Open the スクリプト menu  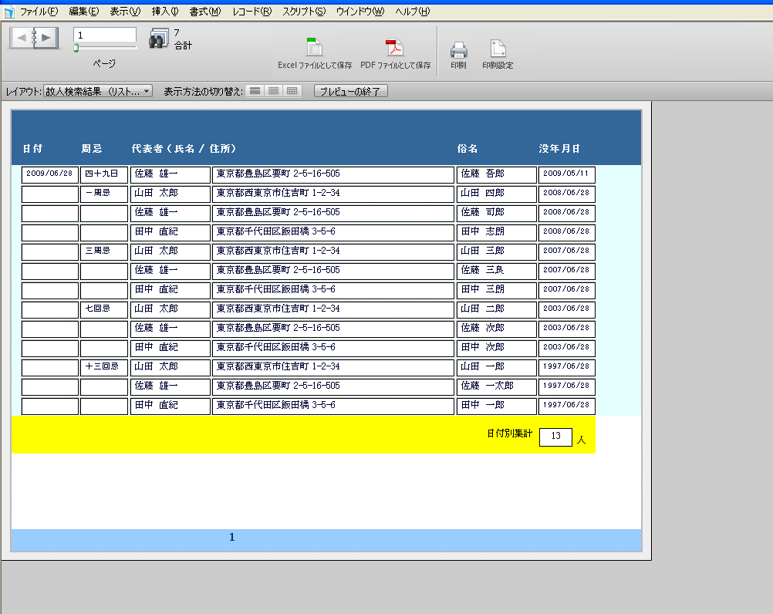pyautogui.click(x=303, y=12)
